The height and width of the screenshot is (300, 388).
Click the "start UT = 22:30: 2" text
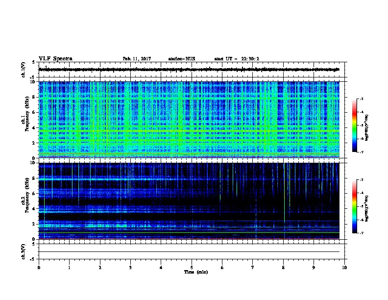(237, 59)
